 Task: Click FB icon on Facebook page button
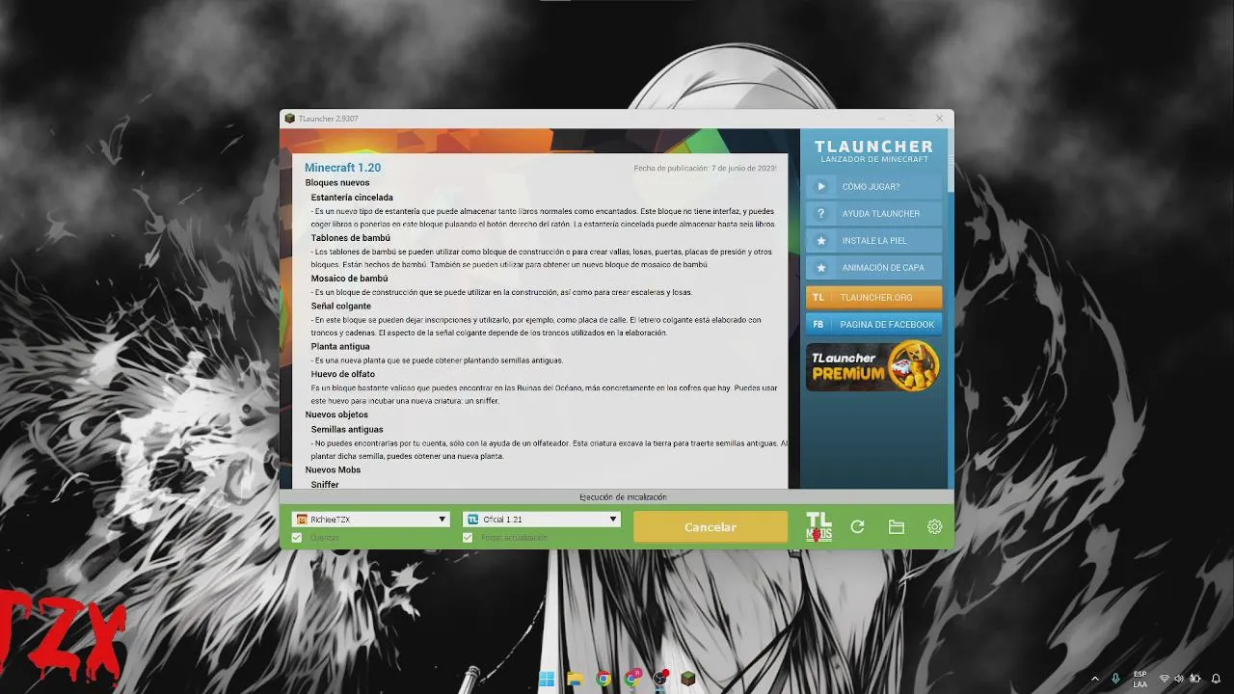(x=818, y=325)
